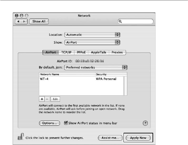Click the forward arrow navigation button

coord(24,21)
